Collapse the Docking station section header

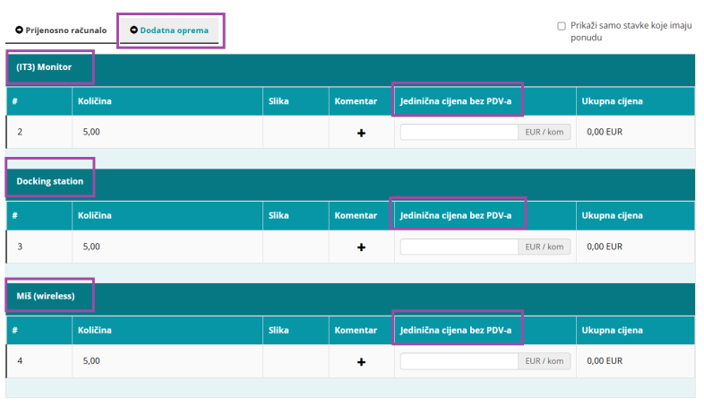tap(50, 181)
